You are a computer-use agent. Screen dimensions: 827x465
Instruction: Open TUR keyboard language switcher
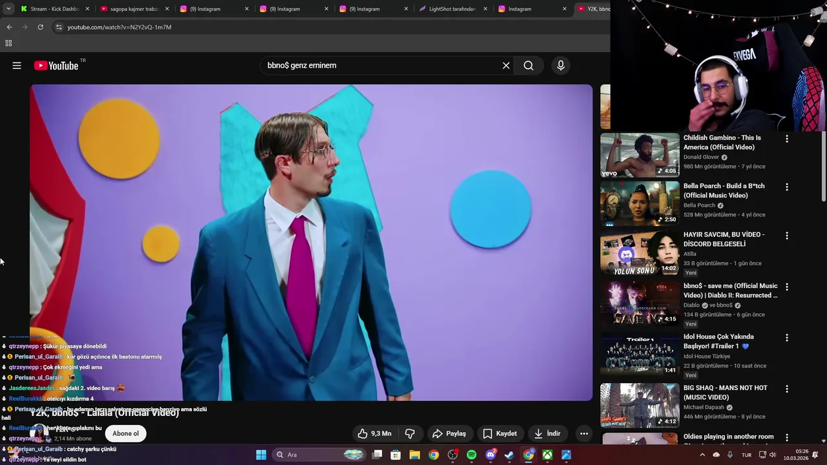tap(746, 455)
